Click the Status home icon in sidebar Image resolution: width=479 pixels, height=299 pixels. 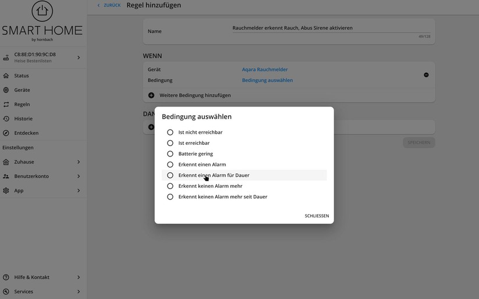[x=6, y=76]
